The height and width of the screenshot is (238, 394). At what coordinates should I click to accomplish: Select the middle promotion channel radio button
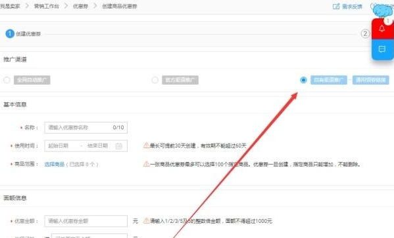[x=155, y=80]
